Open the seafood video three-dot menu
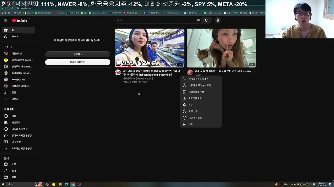334x187 pixels. pyautogui.click(x=183, y=71)
